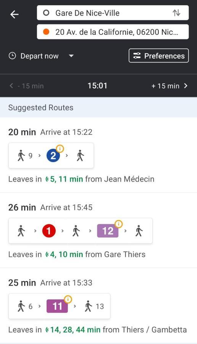Viewport: 197px width, 344px height.
Task: Tap the purple bus line 12 badge
Action: [108, 231]
